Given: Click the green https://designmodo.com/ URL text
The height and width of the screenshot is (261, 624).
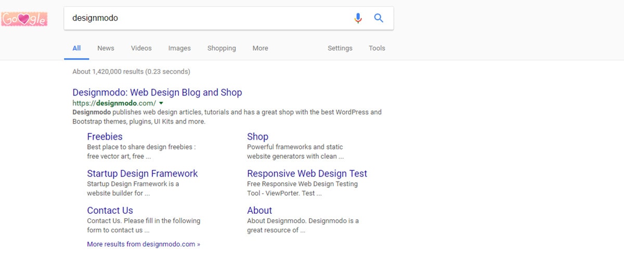Looking at the screenshot, I should click(114, 103).
